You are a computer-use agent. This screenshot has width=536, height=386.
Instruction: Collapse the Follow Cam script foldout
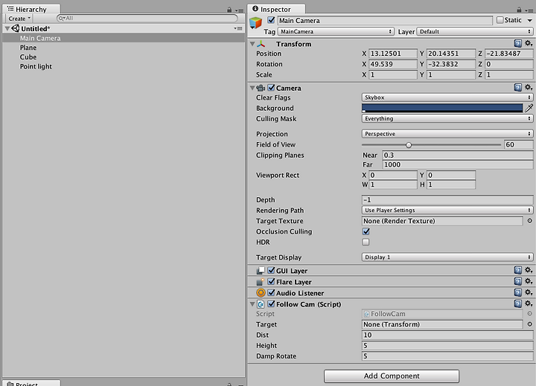pyautogui.click(x=252, y=303)
